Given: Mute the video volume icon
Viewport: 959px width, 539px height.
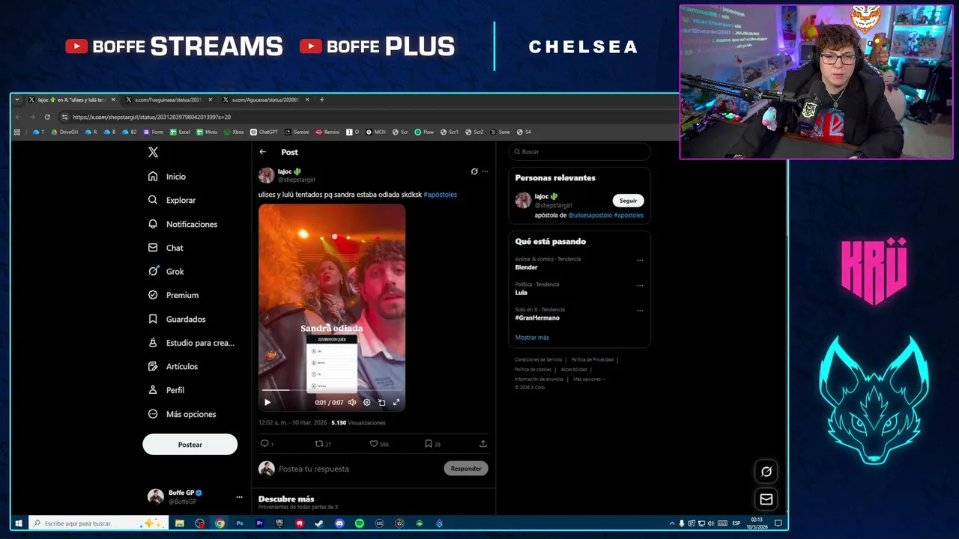Looking at the screenshot, I should pyautogui.click(x=352, y=402).
